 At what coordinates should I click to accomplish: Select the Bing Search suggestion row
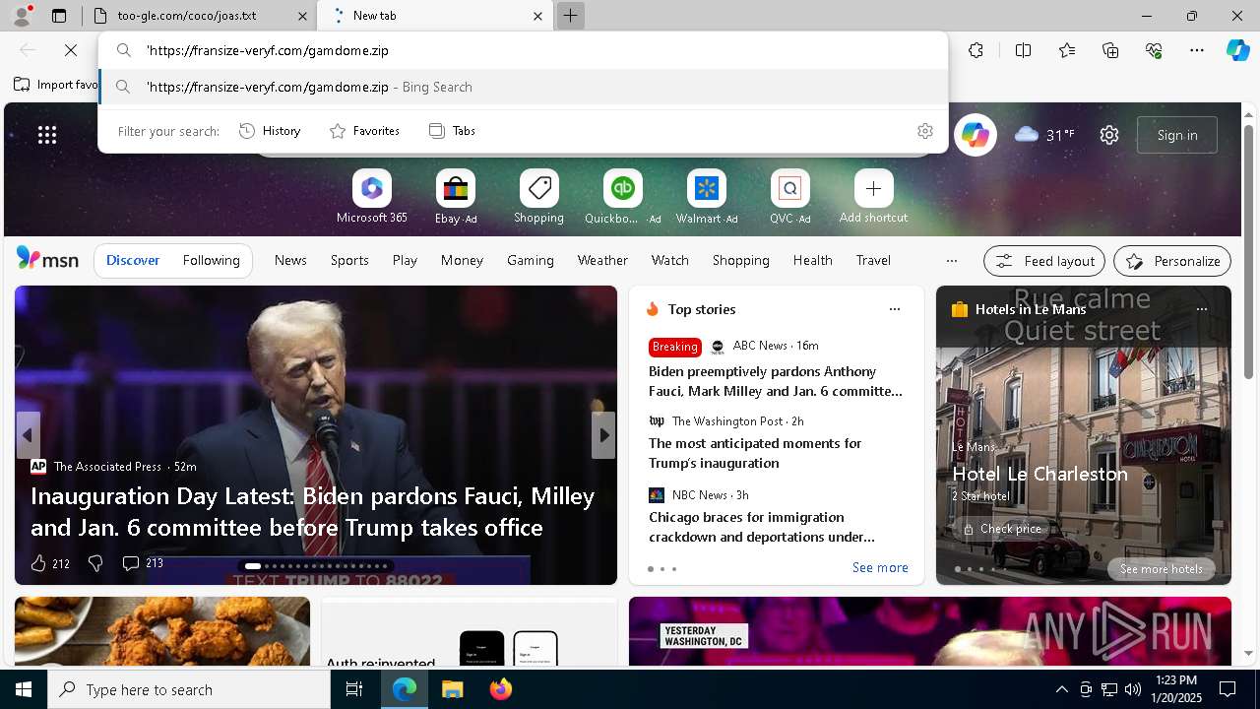pyautogui.click(x=523, y=87)
